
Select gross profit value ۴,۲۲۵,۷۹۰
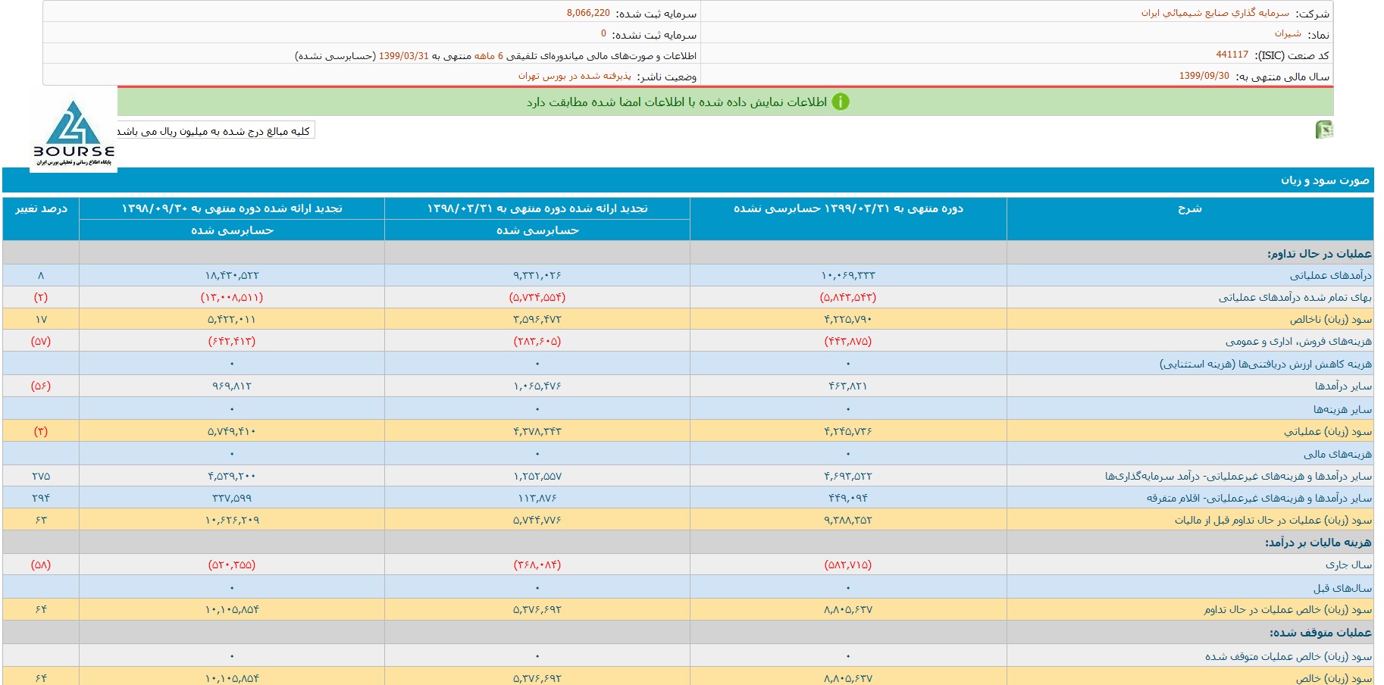point(848,319)
